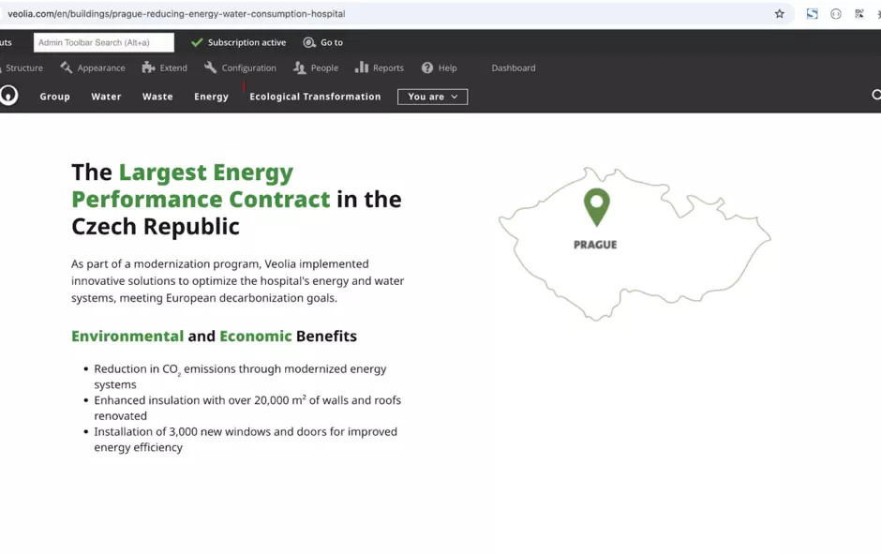Viewport: 881px width, 554px height.
Task: Open the Dashboard link
Action: point(514,67)
